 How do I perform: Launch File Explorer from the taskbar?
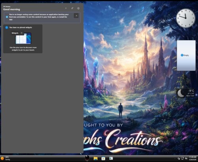(95, 158)
